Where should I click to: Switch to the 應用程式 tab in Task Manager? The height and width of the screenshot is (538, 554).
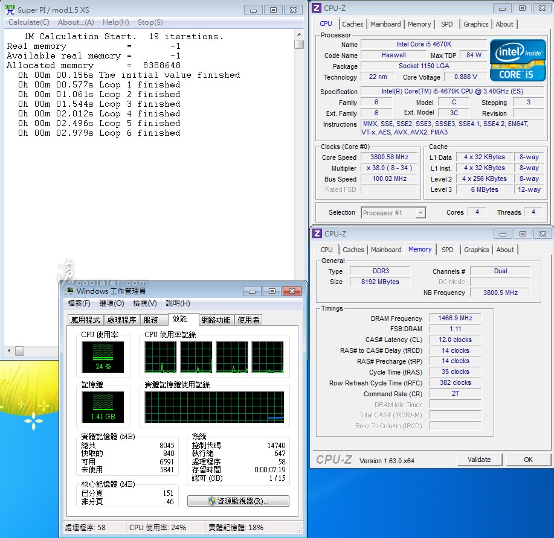(x=86, y=320)
